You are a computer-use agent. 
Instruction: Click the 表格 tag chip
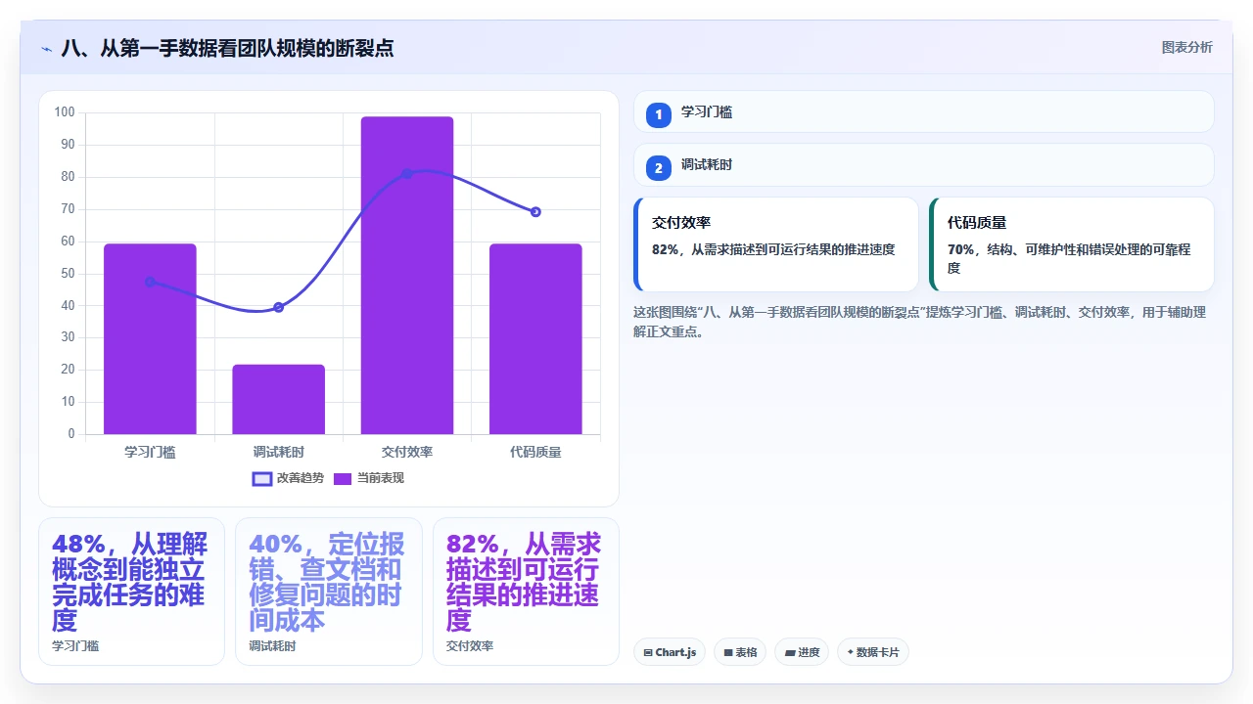[x=740, y=652]
